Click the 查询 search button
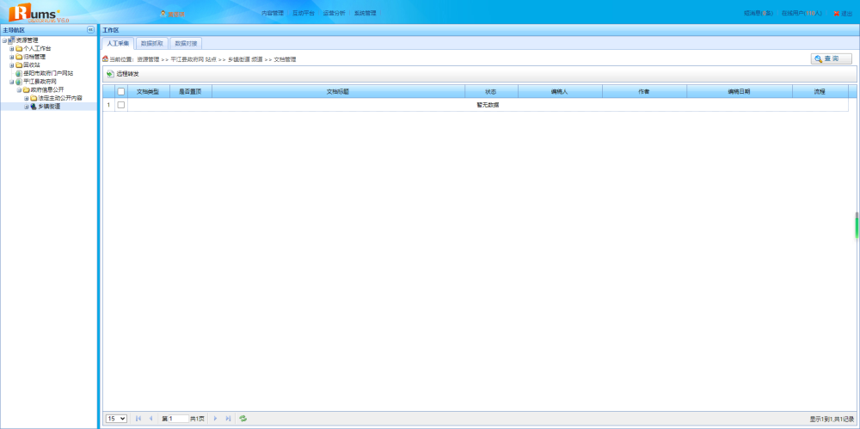Screen dimensions: 860x429 [x=831, y=59]
